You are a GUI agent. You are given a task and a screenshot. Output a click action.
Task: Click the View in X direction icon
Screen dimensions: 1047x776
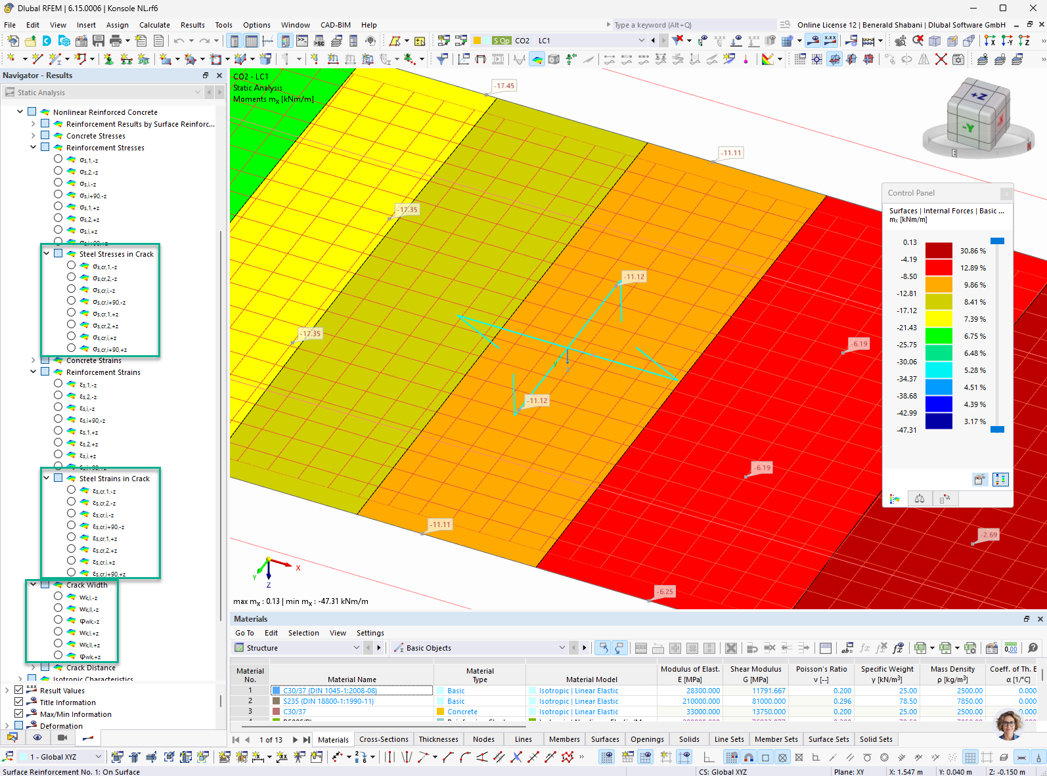990,41
